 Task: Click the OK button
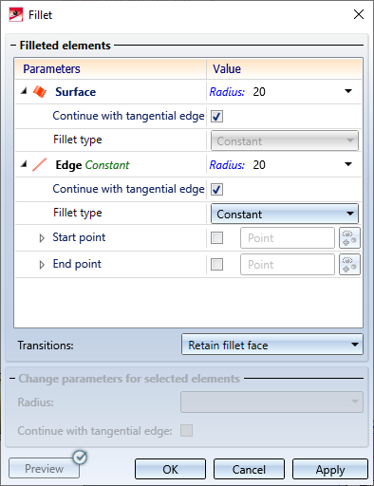point(170,469)
